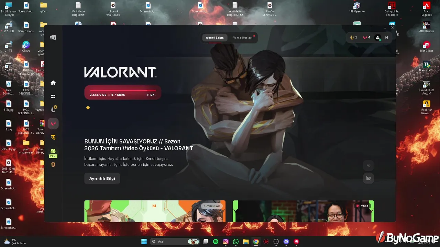
Task: Click the yellow warning icon under progress bar
Action: click(x=88, y=108)
